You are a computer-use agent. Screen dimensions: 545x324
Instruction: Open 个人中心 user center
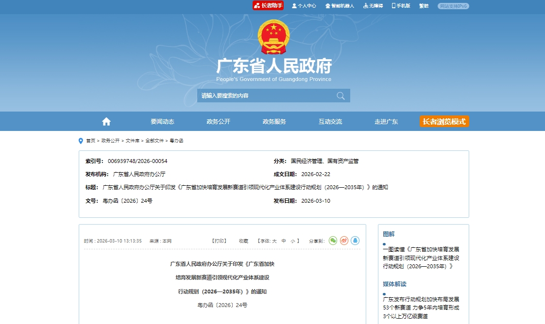[304, 6]
